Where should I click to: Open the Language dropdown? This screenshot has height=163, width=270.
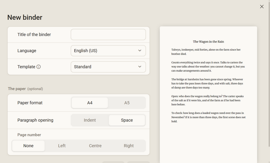[x=108, y=51]
